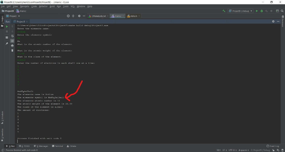Toggle tool window bars icon at bottom-left
The width and height of the screenshot is (285, 152).
(3, 150)
